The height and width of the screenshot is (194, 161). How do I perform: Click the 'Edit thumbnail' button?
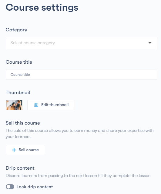[x=51, y=105]
